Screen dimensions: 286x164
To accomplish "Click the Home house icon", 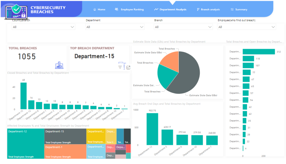I will pos(95,9).
